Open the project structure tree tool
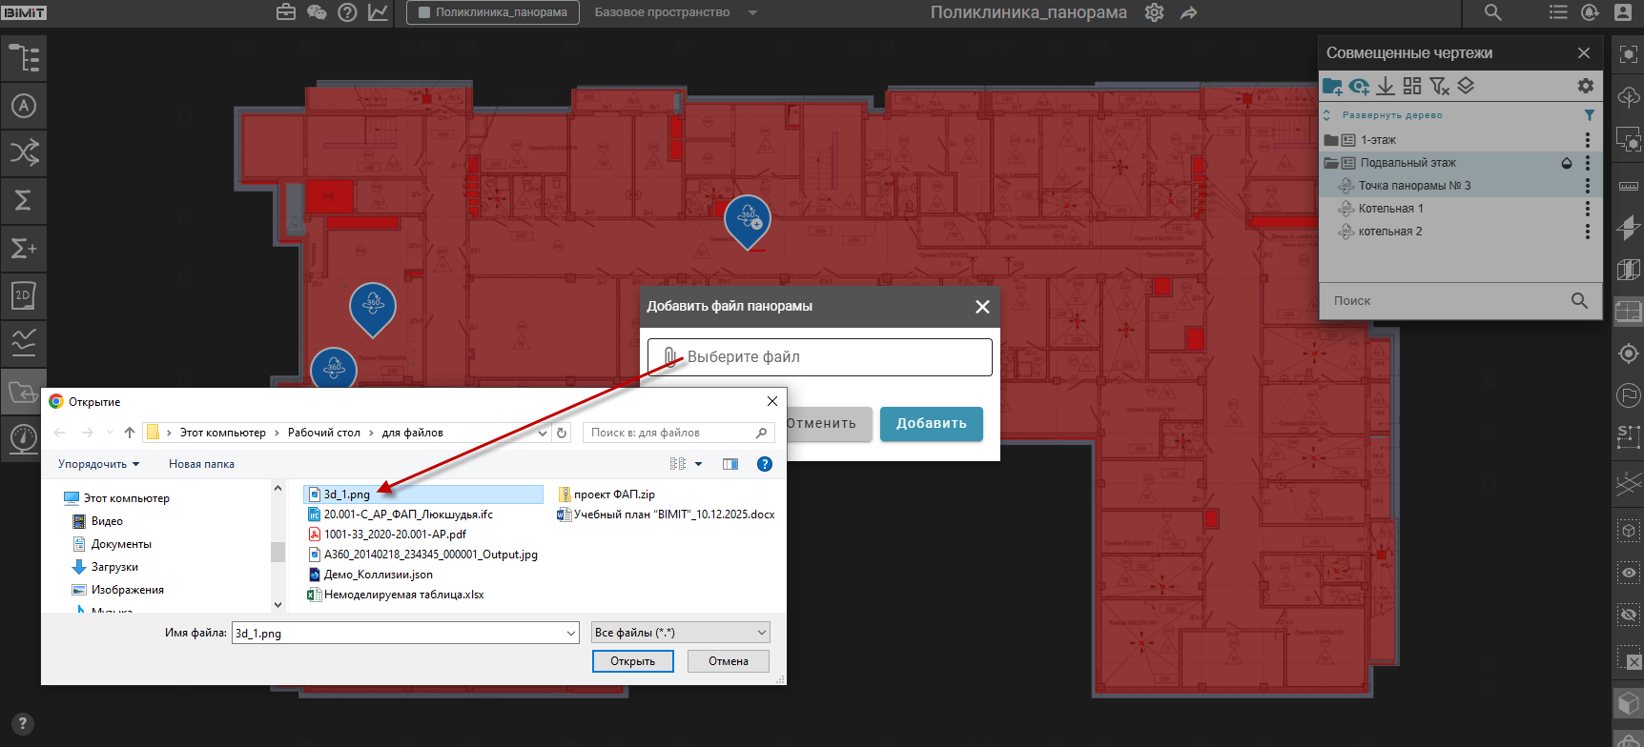Image resolution: width=1644 pixels, height=747 pixels. (24, 58)
